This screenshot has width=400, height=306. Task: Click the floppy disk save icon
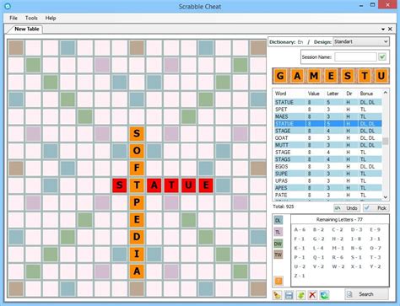pyautogui.click(x=289, y=295)
